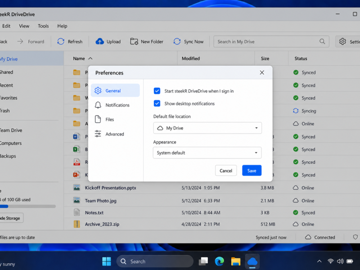Screen dimensions: 360x270
Task: Select the Team Photo.jpg file name
Action: [100, 201]
